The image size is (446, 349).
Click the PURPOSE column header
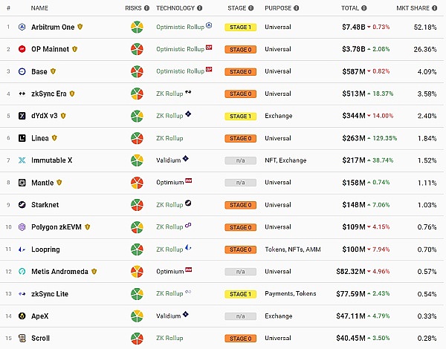click(x=279, y=8)
